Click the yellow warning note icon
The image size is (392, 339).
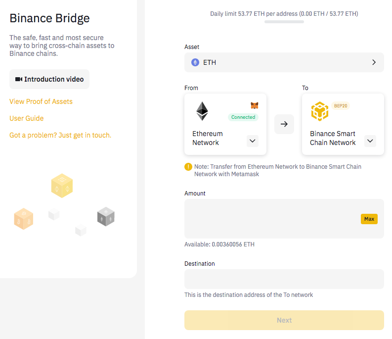(188, 167)
